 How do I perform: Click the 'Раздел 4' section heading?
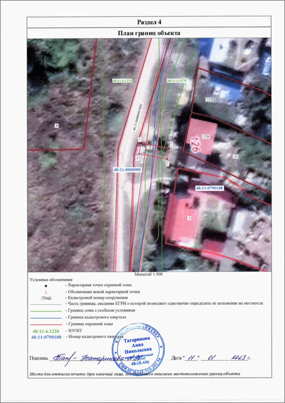tap(149, 22)
